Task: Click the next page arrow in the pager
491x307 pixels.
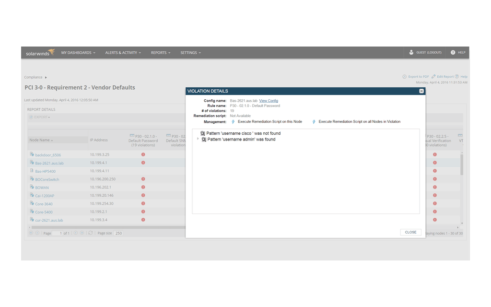Action: click(x=76, y=232)
